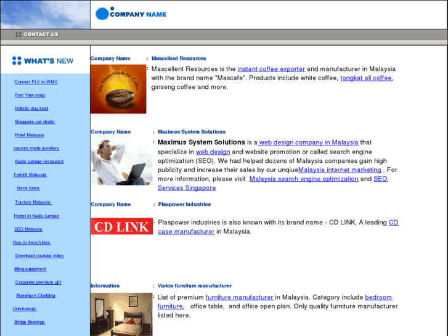Open the Forklift Malaysia link
This screenshot has height=336, width=448.
pyautogui.click(x=30, y=174)
